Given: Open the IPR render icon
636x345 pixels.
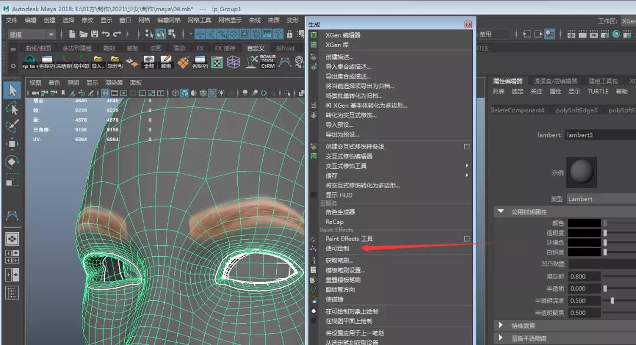Looking at the screenshot, I should (x=595, y=34).
